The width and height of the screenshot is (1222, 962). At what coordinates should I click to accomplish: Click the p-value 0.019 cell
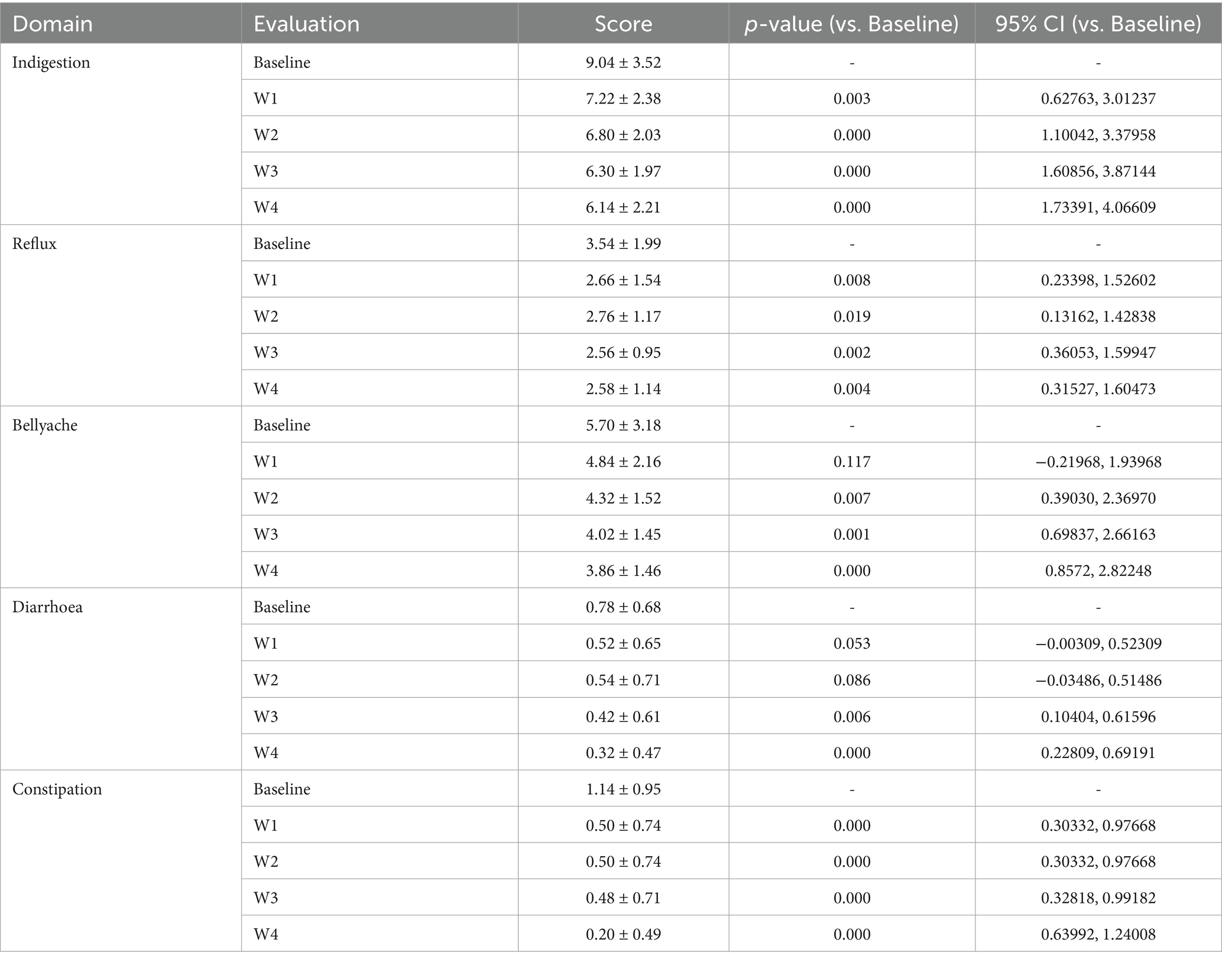coord(851,316)
